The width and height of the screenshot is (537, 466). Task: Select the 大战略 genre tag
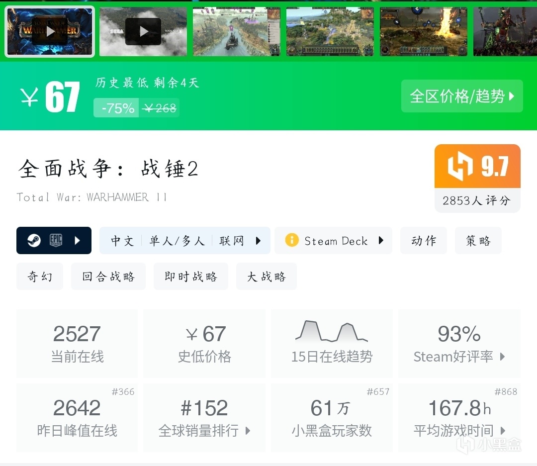point(267,276)
